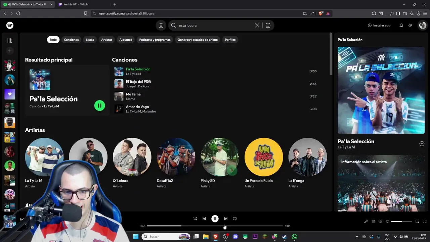Bookmark this page icon
Image resolution: width=430 pixels, height=242 pixels.
[x=85, y=13]
